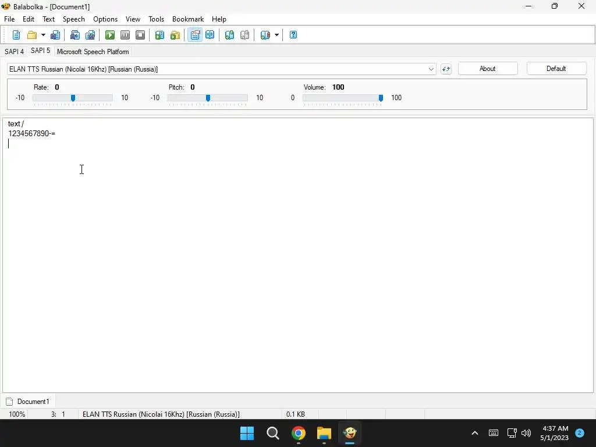This screenshot has width=596, height=447.
Task: Expand the Named Bookmarks dropdown arrow
Action: [276, 35]
